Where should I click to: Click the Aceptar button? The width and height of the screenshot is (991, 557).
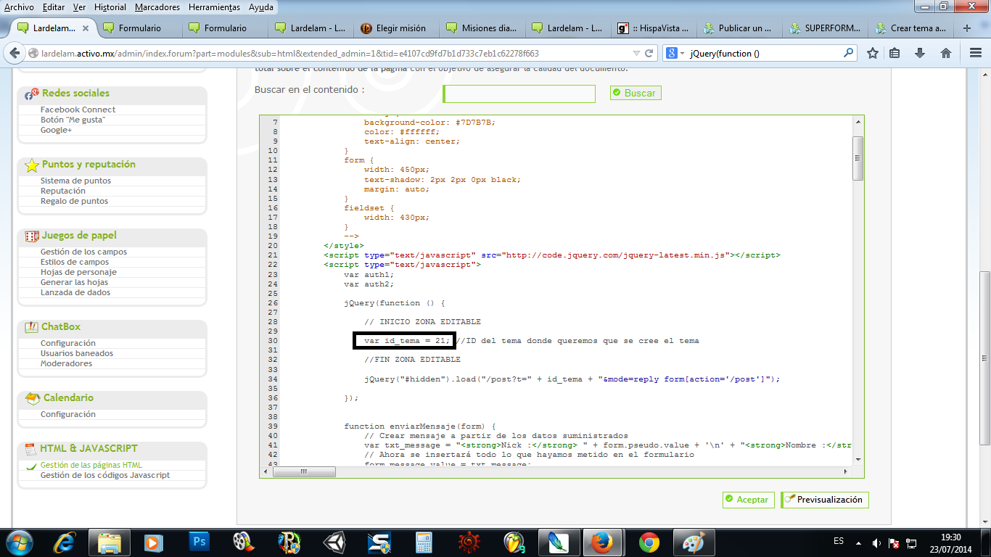pos(749,500)
